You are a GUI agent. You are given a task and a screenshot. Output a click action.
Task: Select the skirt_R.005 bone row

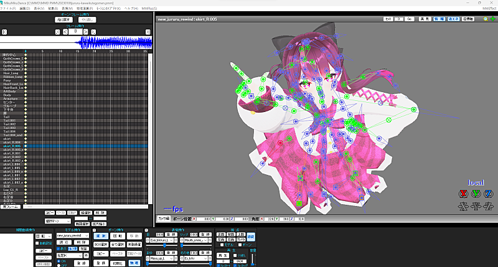coord(12,146)
